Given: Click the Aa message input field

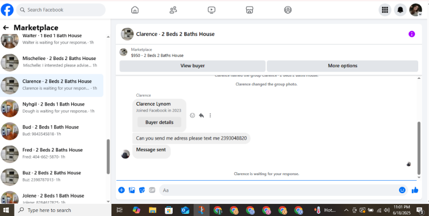Looking at the screenshot, I should click(x=279, y=190).
